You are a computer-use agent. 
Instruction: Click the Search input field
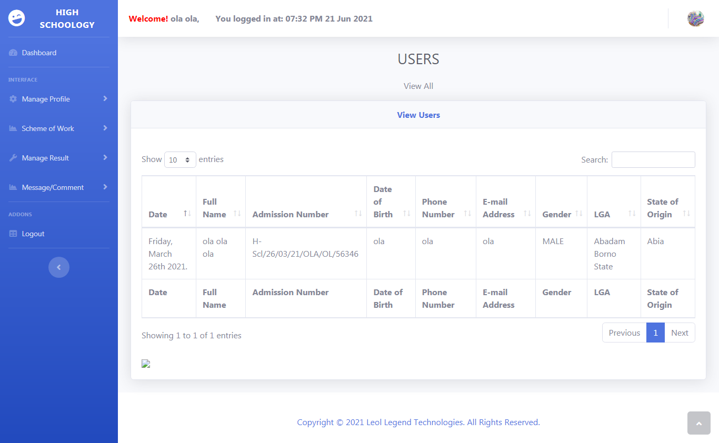(653, 159)
